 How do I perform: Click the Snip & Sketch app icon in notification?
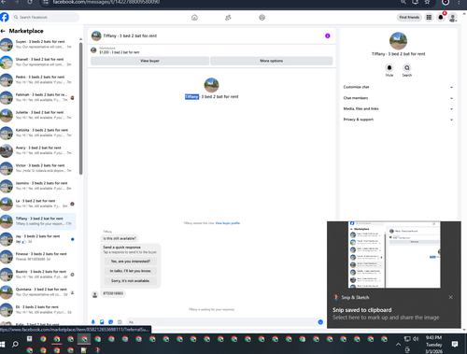(x=335, y=297)
